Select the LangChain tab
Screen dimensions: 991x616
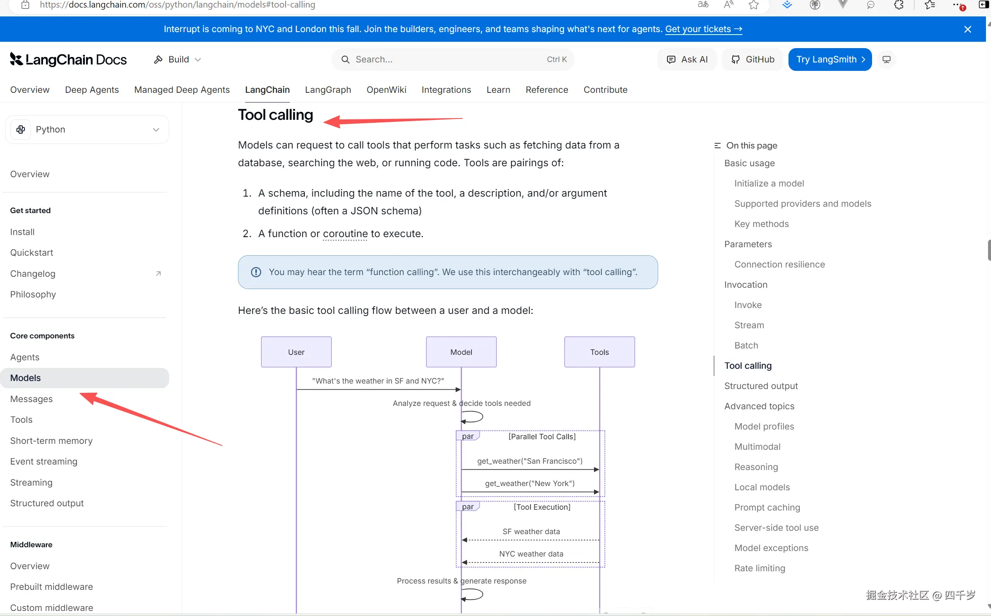(x=267, y=90)
